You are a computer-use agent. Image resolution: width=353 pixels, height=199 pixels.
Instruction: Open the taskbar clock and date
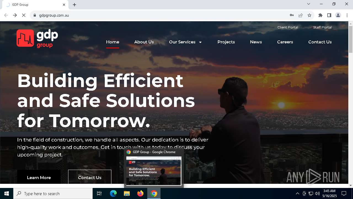click(x=329, y=193)
